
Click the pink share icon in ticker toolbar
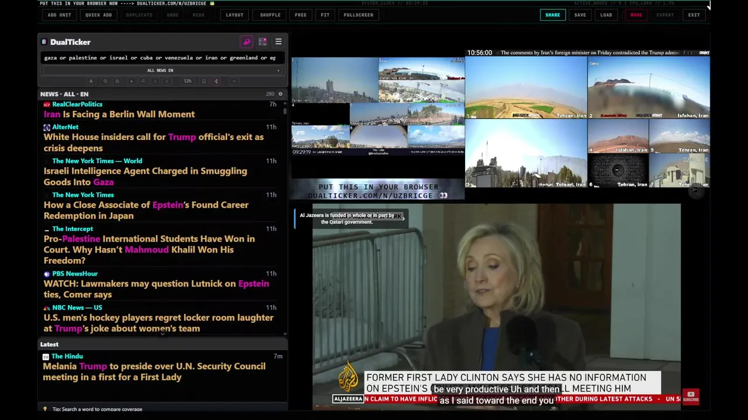[x=216, y=81]
